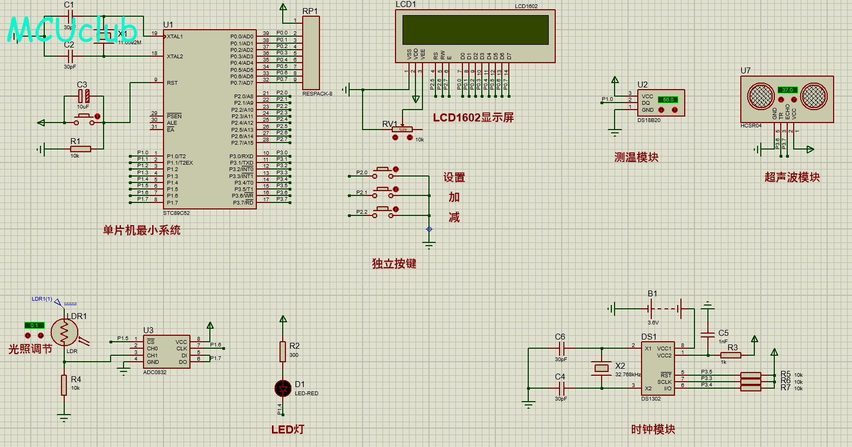Select the DS1302 clock chip
852x447 pixels.
(658, 367)
